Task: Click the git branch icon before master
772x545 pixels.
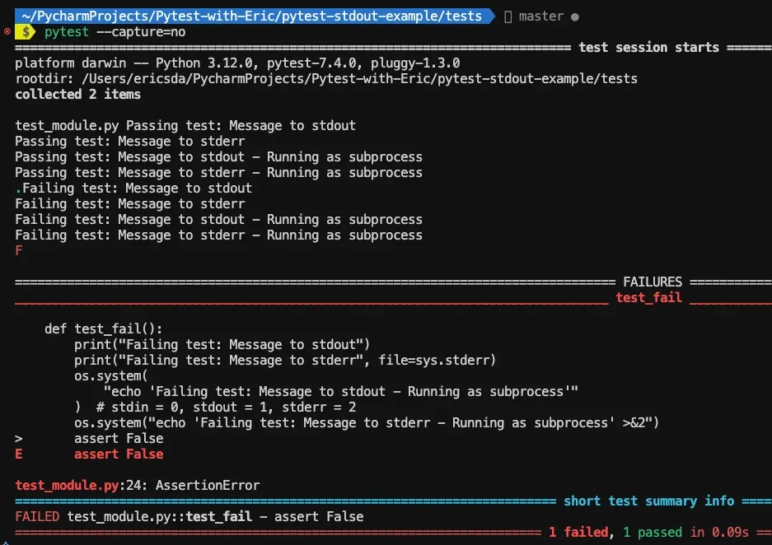Action: pyautogui.click(x=508, y=16)
